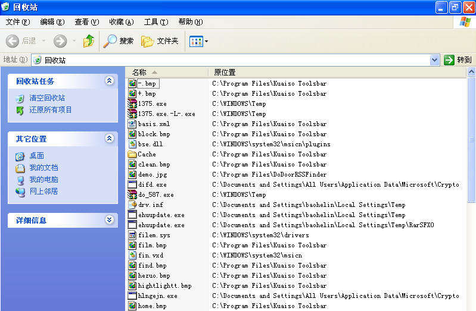The width and height of the screenshot is (476, 311).
Task: Collapse the 回收站任务 panel
Action: [109, 81]
